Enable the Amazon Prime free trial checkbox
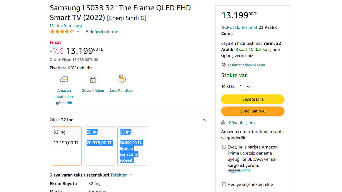 coord(224,147)
